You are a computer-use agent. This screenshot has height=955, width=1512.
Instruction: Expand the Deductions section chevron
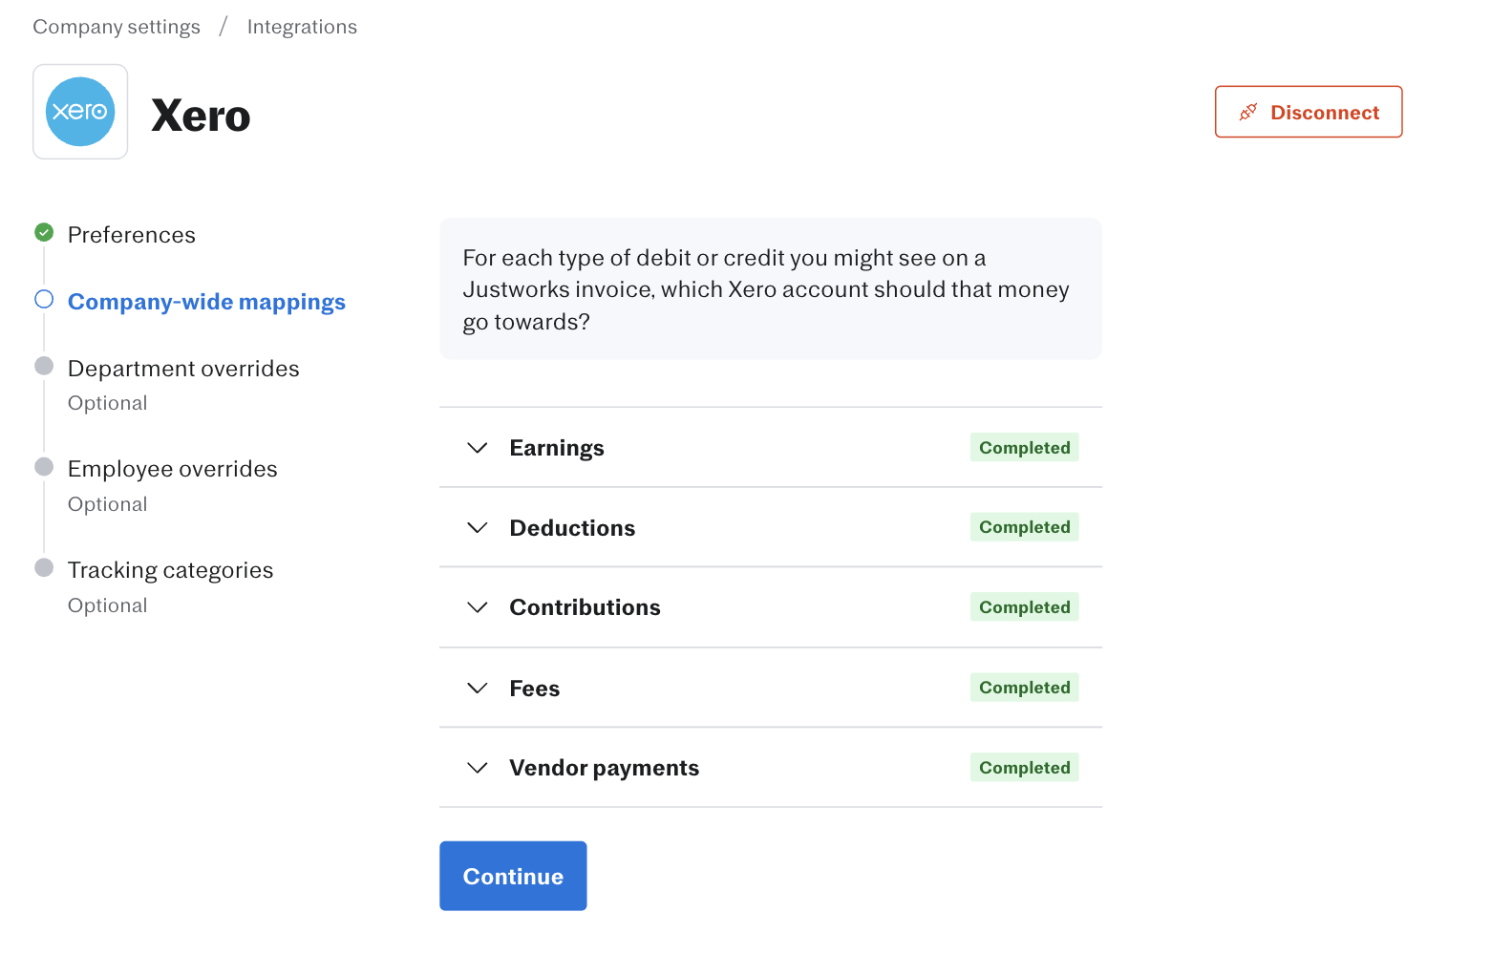click(x=478, y=528)
